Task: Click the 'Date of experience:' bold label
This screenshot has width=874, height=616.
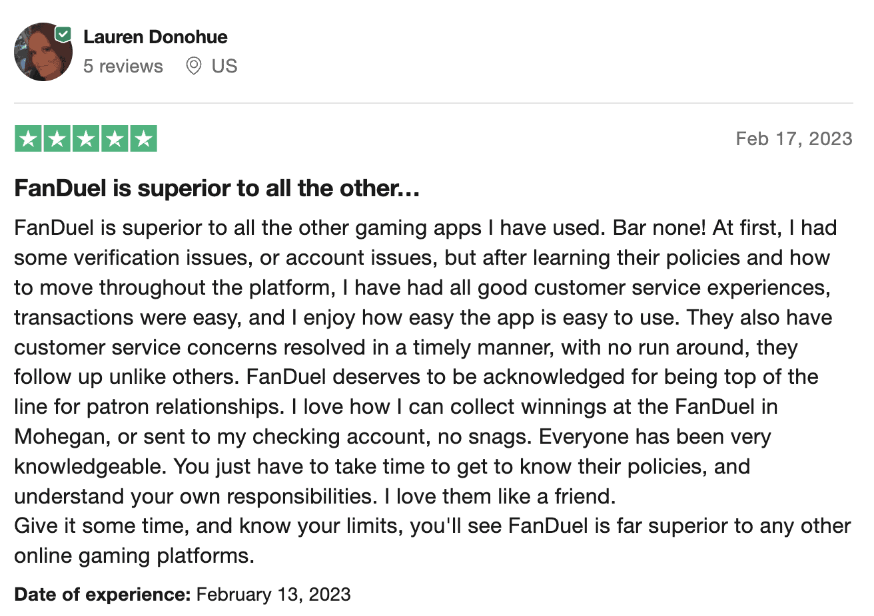Action: point(103,594)
